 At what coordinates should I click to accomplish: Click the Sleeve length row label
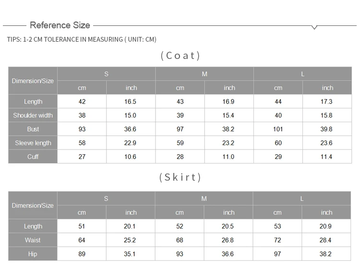pyautogui.click(x=33, y=143)
